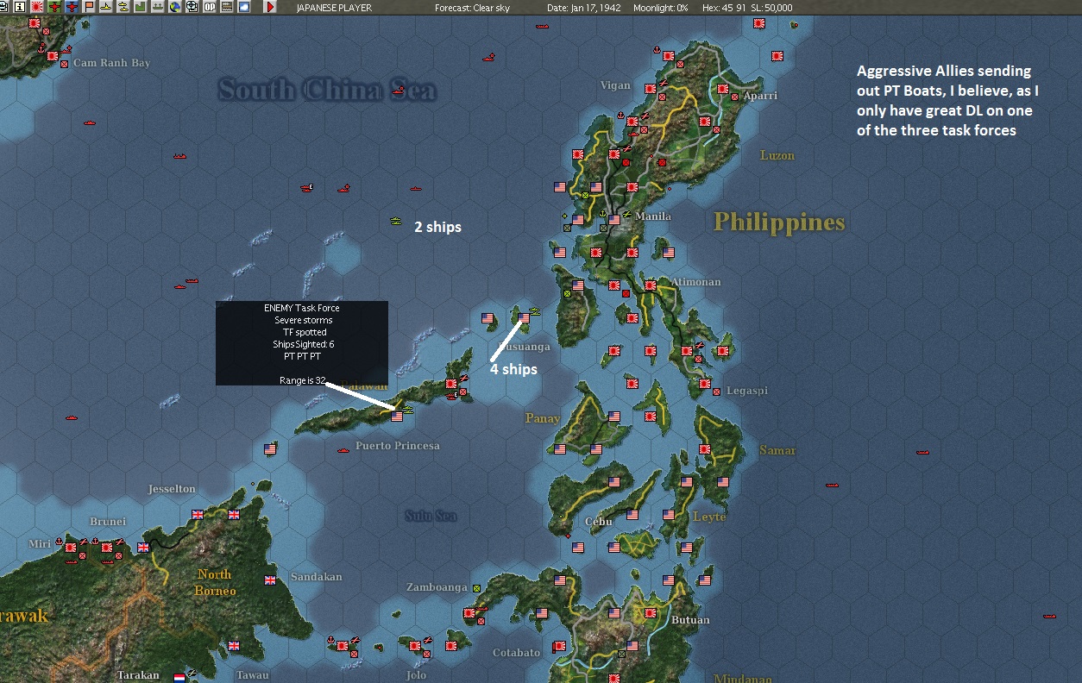Click the 'ENEMY Task Force' tooltip box
This screenshot has width=1082, height=683.
[x=301, y=342]
